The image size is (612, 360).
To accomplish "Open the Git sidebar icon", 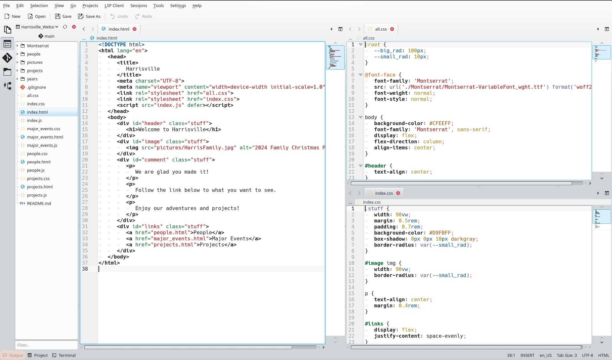I will pyautogui.click(x=7, y=58).
